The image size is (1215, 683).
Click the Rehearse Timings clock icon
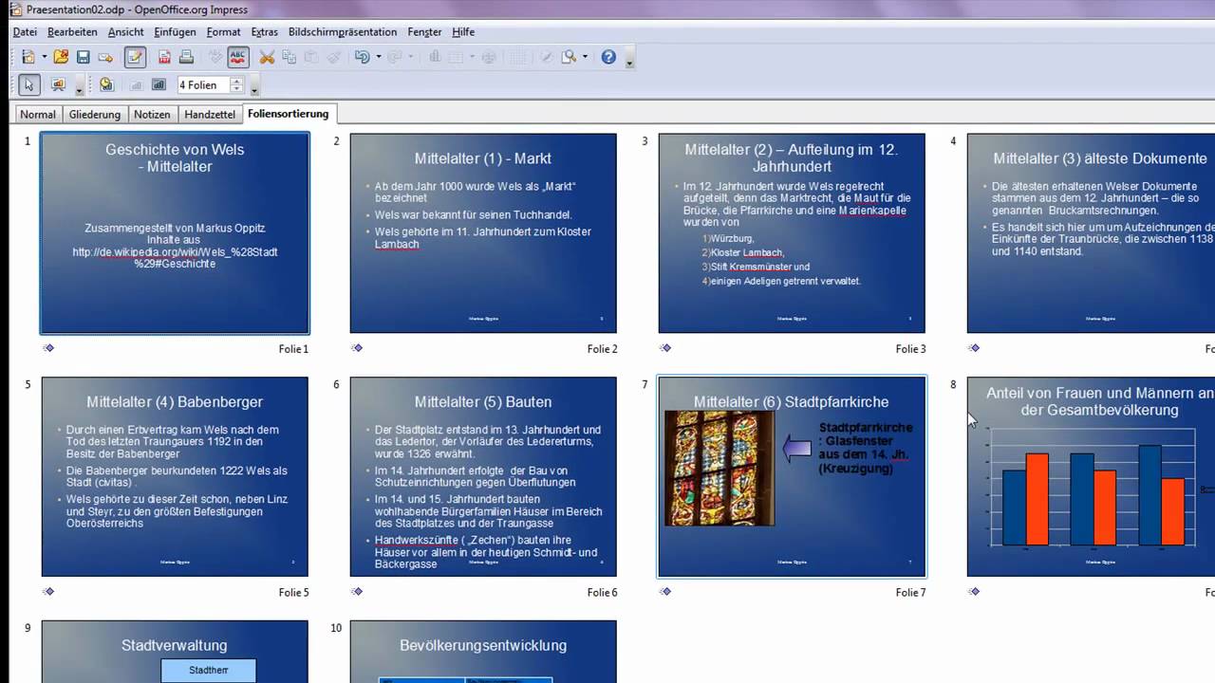[106, 84]
